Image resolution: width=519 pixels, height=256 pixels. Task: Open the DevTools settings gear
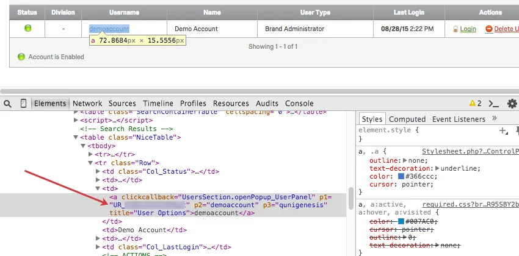pyautogui.click(x=512, y=104)
